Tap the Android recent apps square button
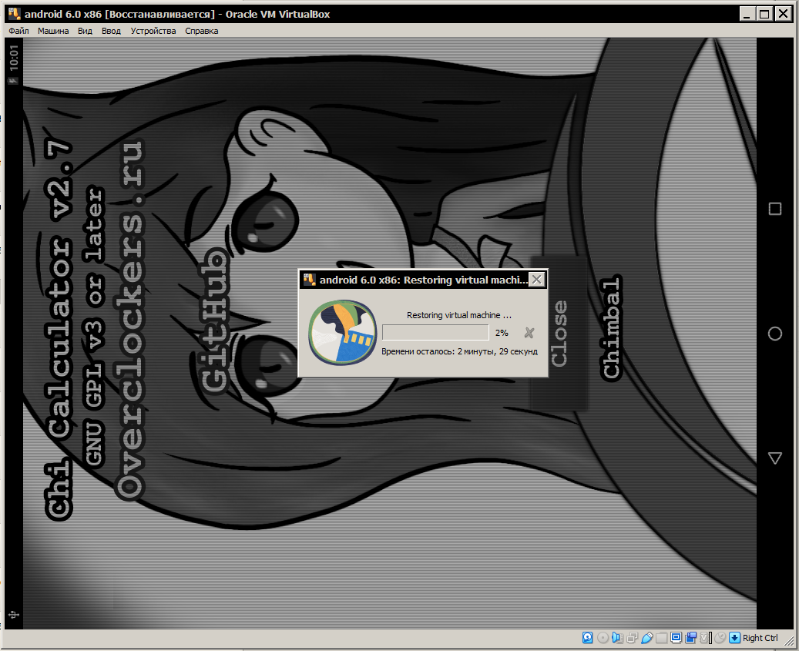799x651 pixels. click(x=775, y=209)
